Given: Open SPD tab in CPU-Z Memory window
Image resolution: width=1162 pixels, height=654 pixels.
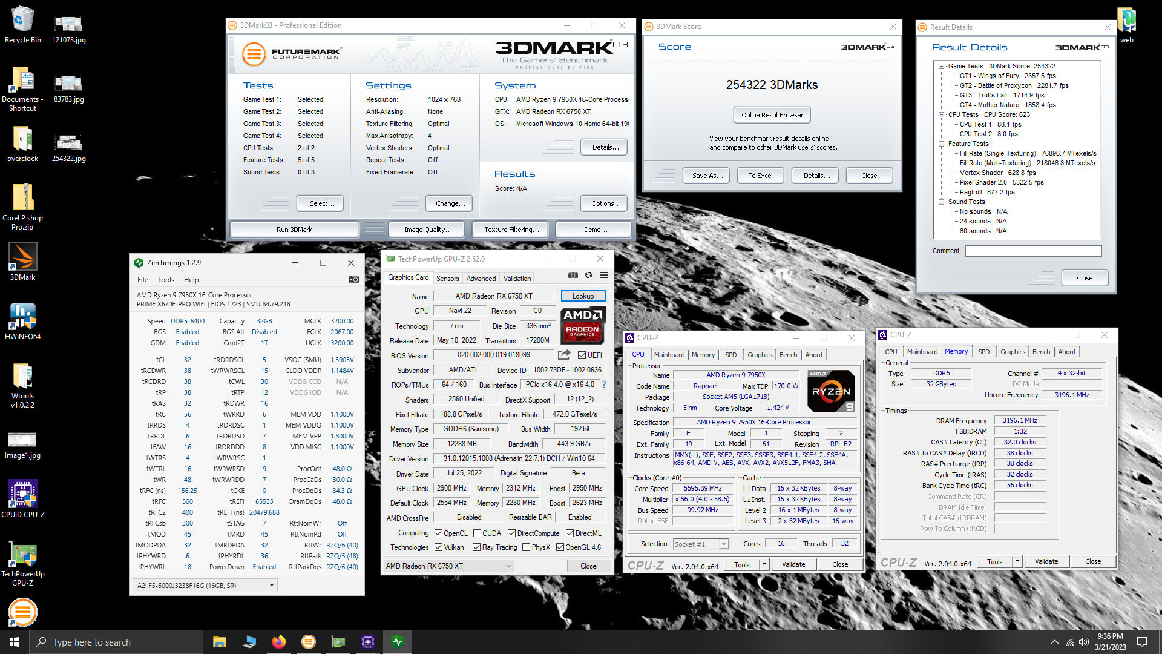Looking at the screenshot, I should [x=983, y=352].
